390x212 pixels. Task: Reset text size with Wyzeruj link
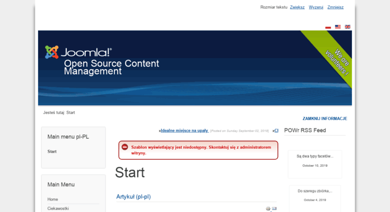(316, 7)
